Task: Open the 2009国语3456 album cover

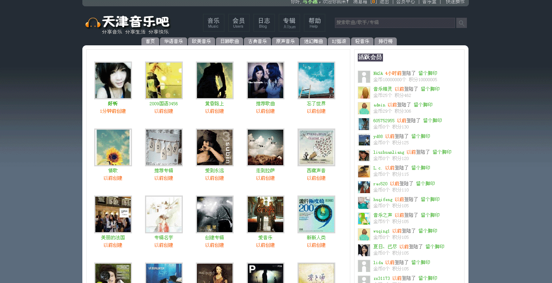Action: (164, 80)
